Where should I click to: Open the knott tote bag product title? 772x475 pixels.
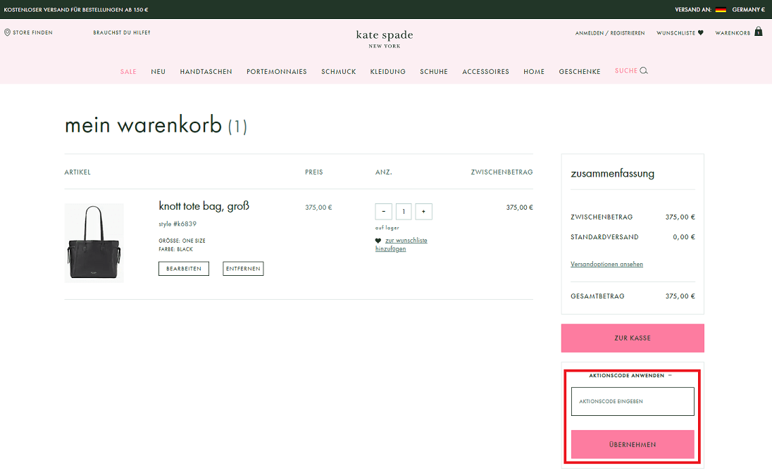[x=204, y=206]
